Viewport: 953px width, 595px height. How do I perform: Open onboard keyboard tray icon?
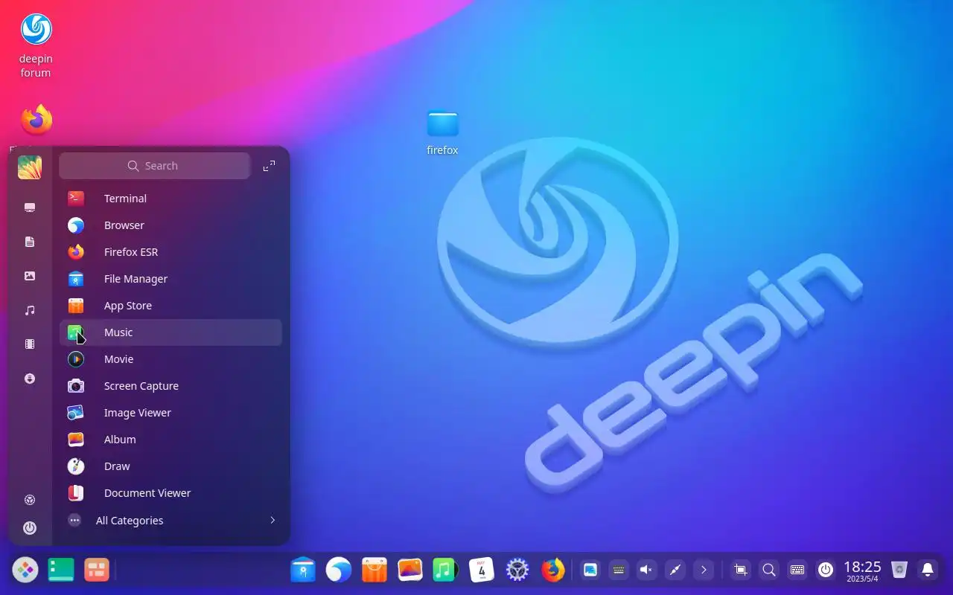point(619,570)
